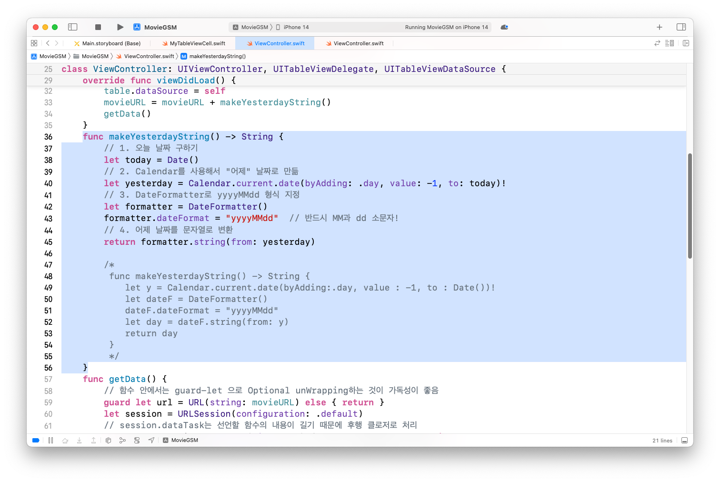Click the Step Over debug button
The image size is (720, 482).
click(x=65, y=441)
